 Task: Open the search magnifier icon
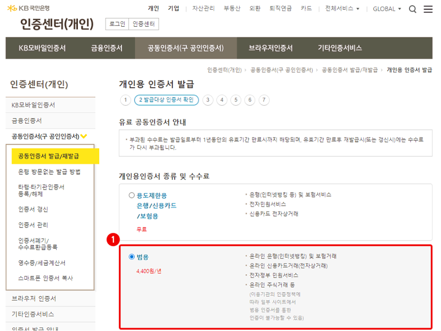coord(412,9)
